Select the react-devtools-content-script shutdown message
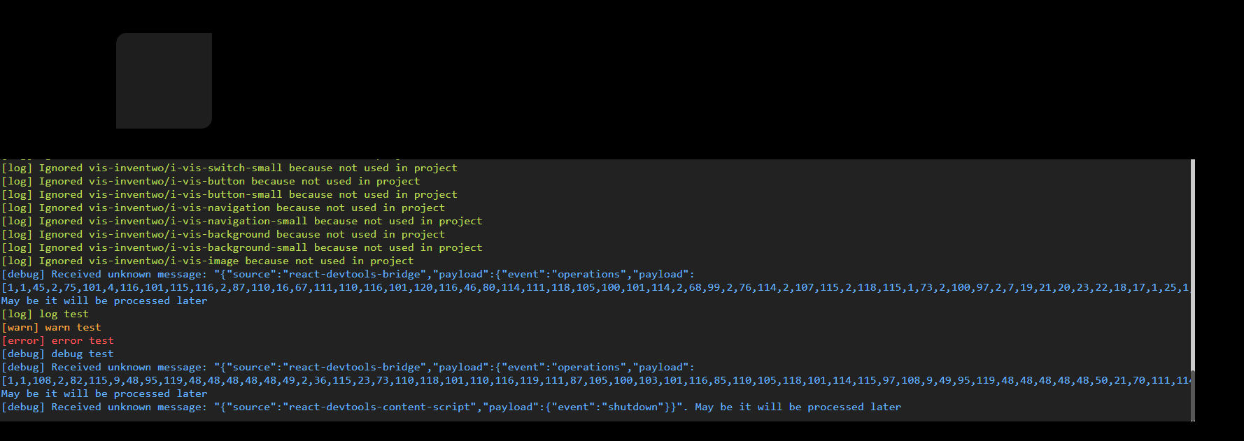The width and height of the screenshot is (1244, 441). [451, 407]
